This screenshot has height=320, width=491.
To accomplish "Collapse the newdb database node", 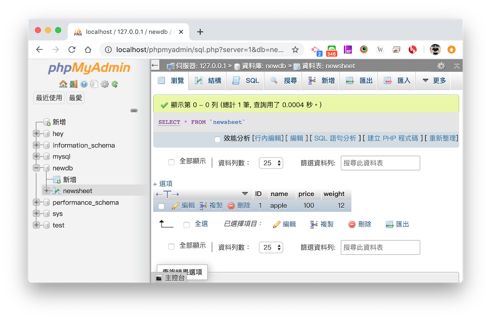I will point(36,168).
